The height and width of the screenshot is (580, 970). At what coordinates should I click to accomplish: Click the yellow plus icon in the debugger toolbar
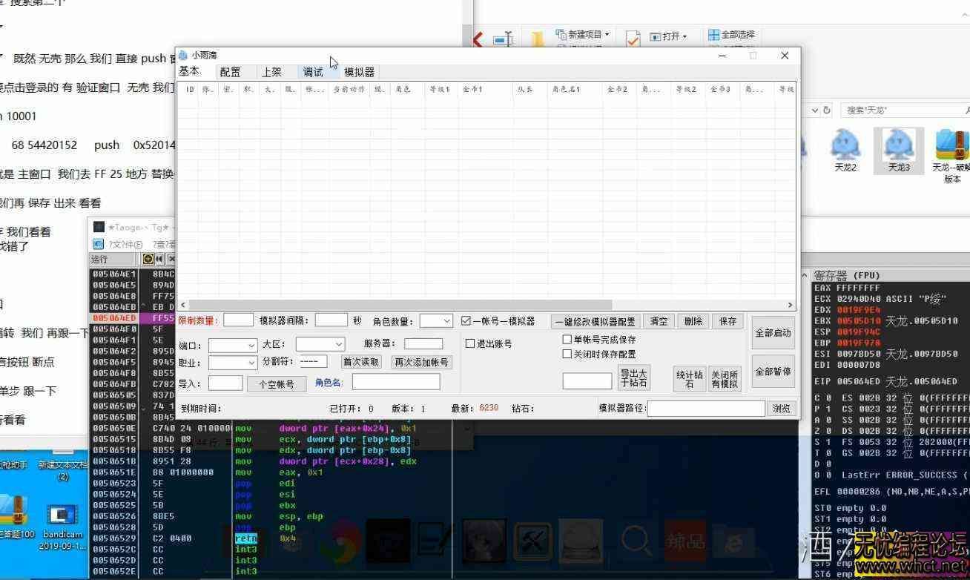(x=147, y=259)
